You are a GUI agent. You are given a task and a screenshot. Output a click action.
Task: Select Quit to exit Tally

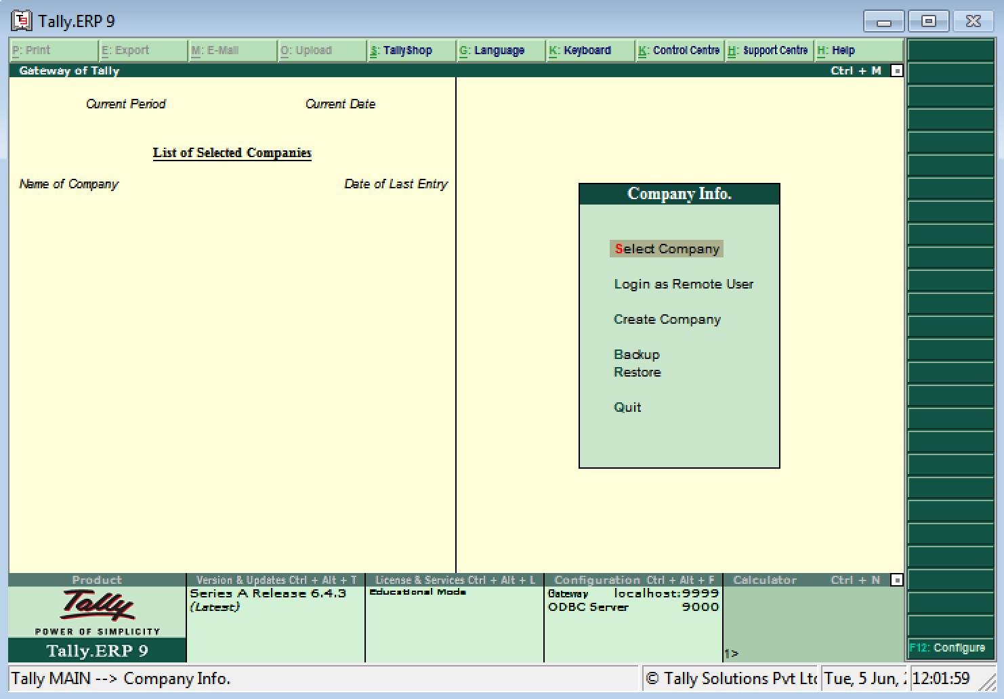point(627,407)
